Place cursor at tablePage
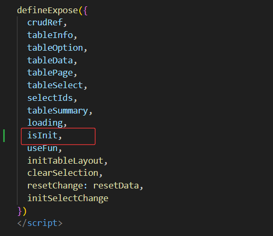 pyautogui.click(x=50, y=73)
